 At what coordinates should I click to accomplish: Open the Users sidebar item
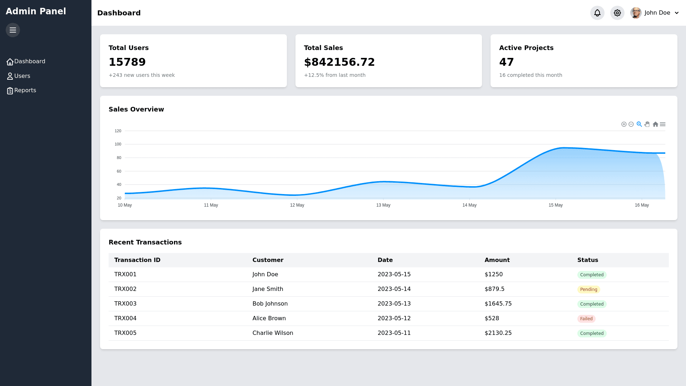tap(22, 76)
